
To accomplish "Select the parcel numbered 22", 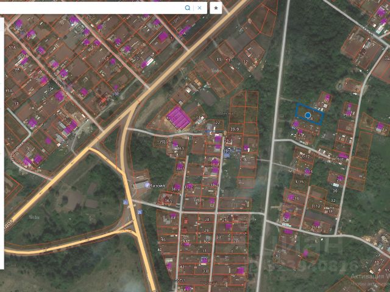I will 218,123.
